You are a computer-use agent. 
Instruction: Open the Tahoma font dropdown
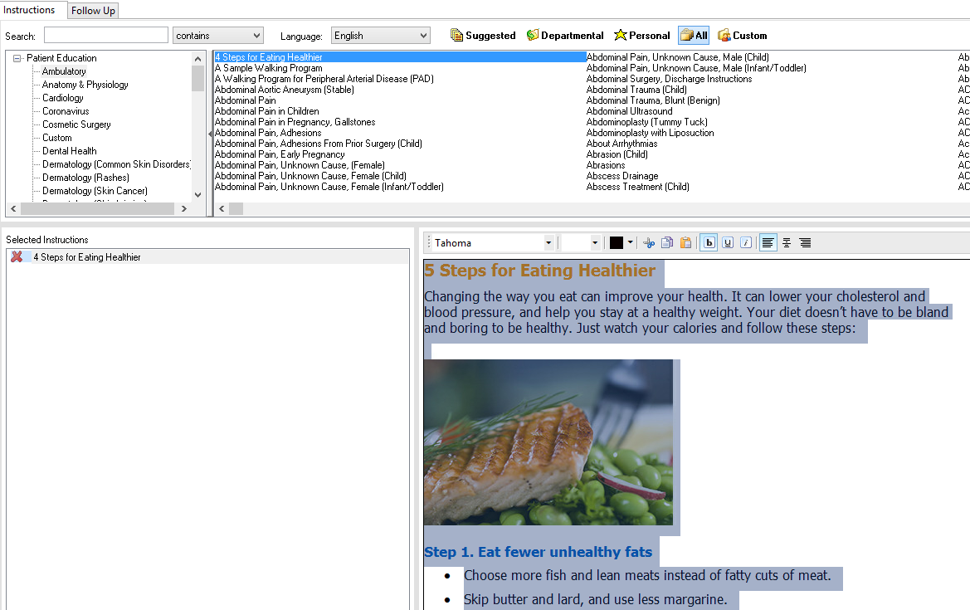click(548, 243)
